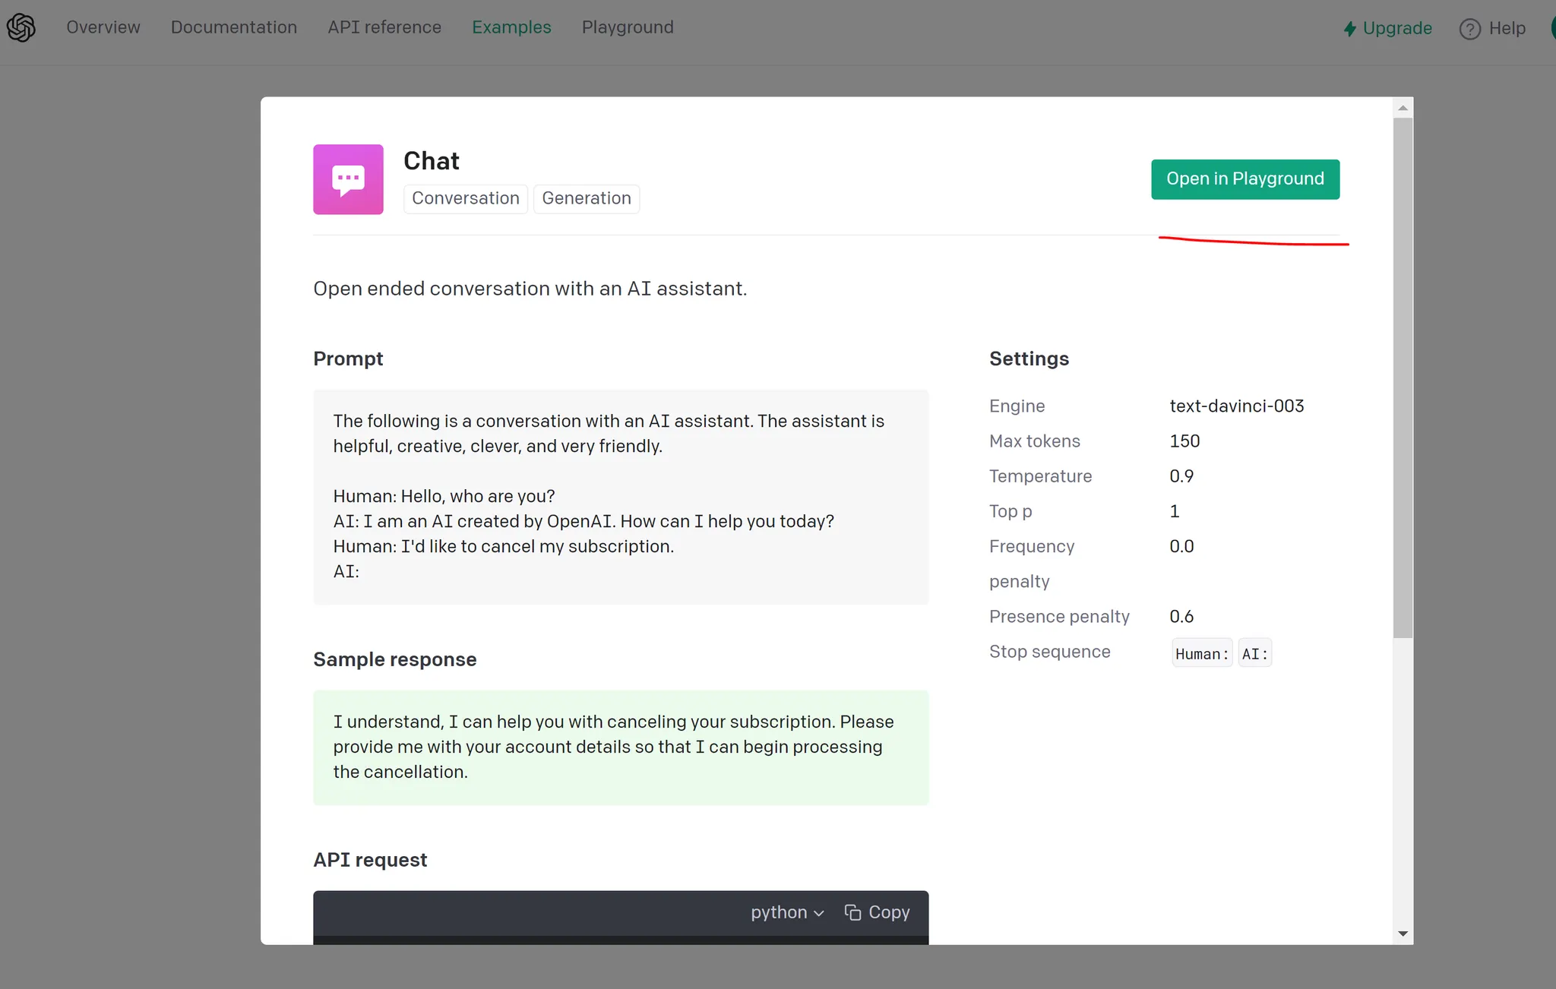The height and width of the screenshot is (989, 1556).
Task: Click the Human: stop sequence chip
Action: [x=1201, y=653]
